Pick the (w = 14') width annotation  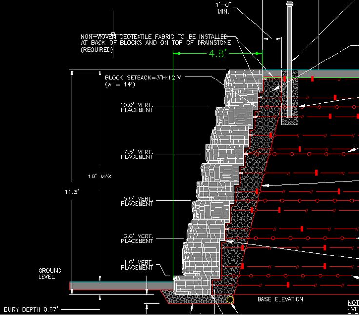pos(120,85)
